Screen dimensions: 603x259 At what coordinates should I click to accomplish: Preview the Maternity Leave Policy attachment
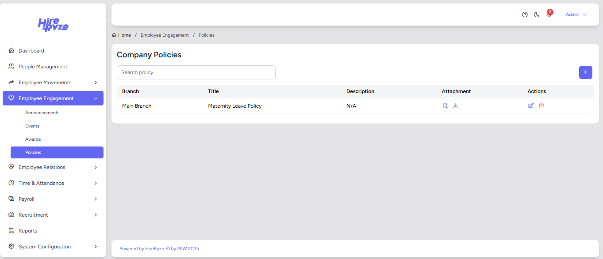coord(446,106)
